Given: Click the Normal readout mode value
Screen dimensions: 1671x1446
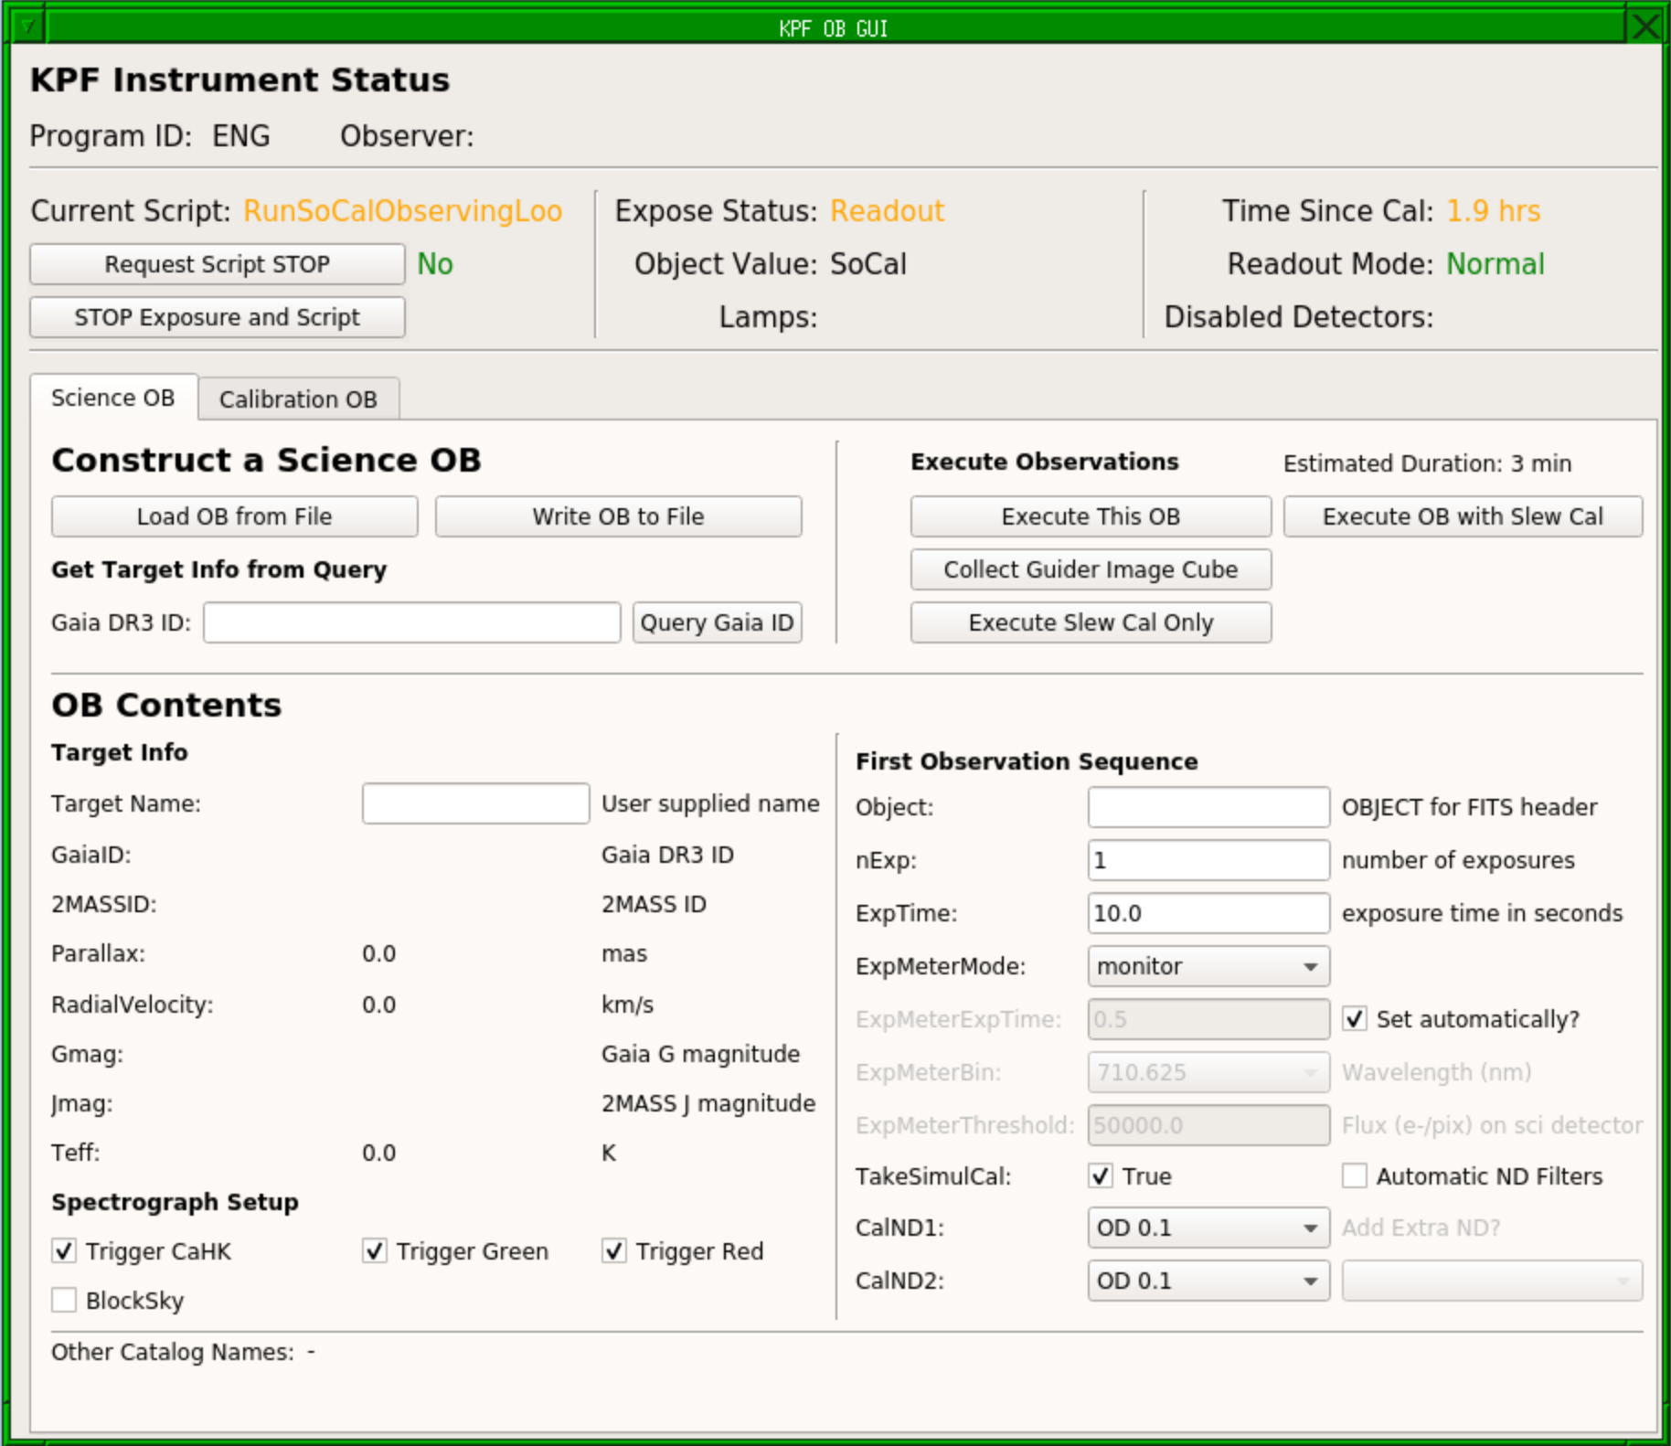Looking at the screenshot, I should (x=1495, y=264).
